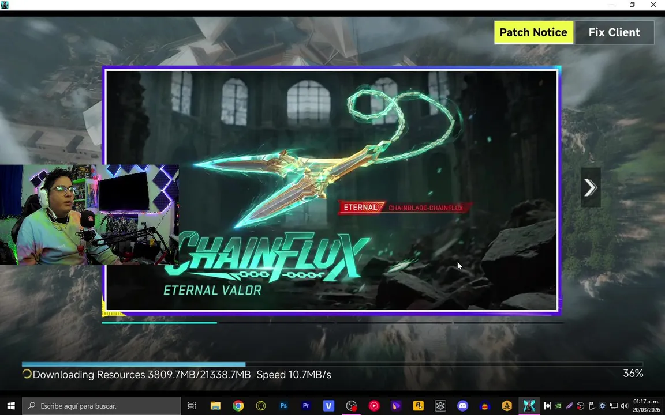Open the purple video player taskbar icon
Image resolution: width=665 pixels, height=415 pixels.
pos(396,406)
